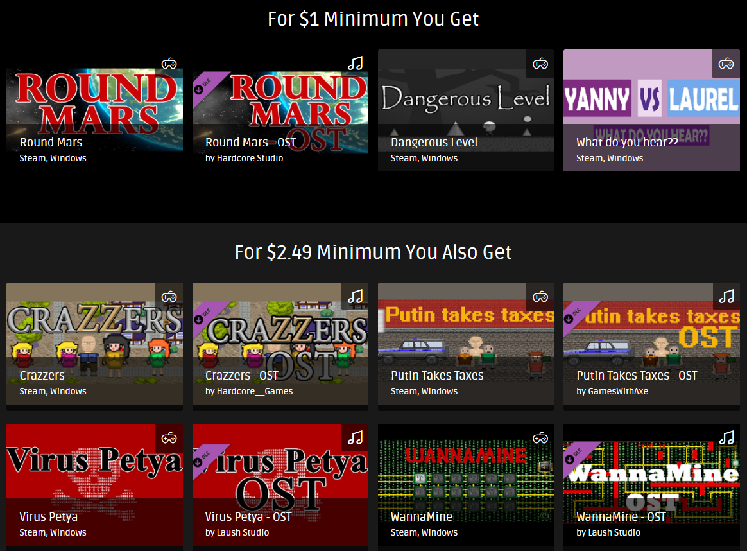Open the Virus Petya - OST artwork
This screenshot has height=551, width=747.
280,485
